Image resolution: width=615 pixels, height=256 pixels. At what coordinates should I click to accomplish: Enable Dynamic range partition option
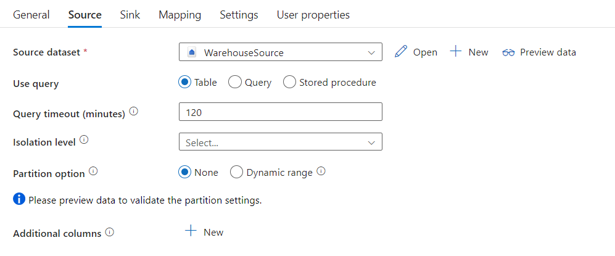[x=236, y=173]
